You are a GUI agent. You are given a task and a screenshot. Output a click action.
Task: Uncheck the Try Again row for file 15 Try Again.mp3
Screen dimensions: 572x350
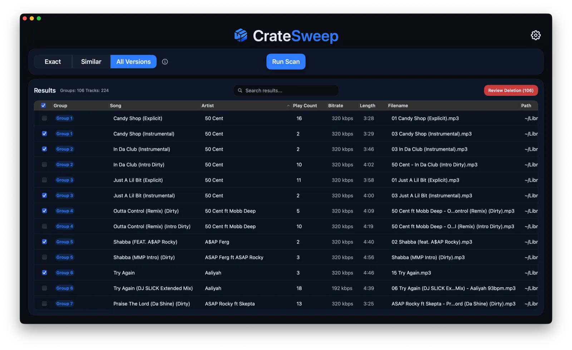[x=44, y=273]
